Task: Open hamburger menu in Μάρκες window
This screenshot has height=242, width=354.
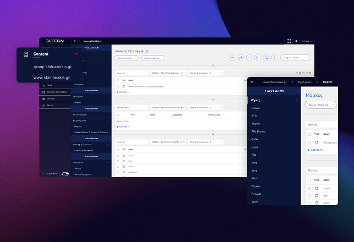Action: pos(252,81)
